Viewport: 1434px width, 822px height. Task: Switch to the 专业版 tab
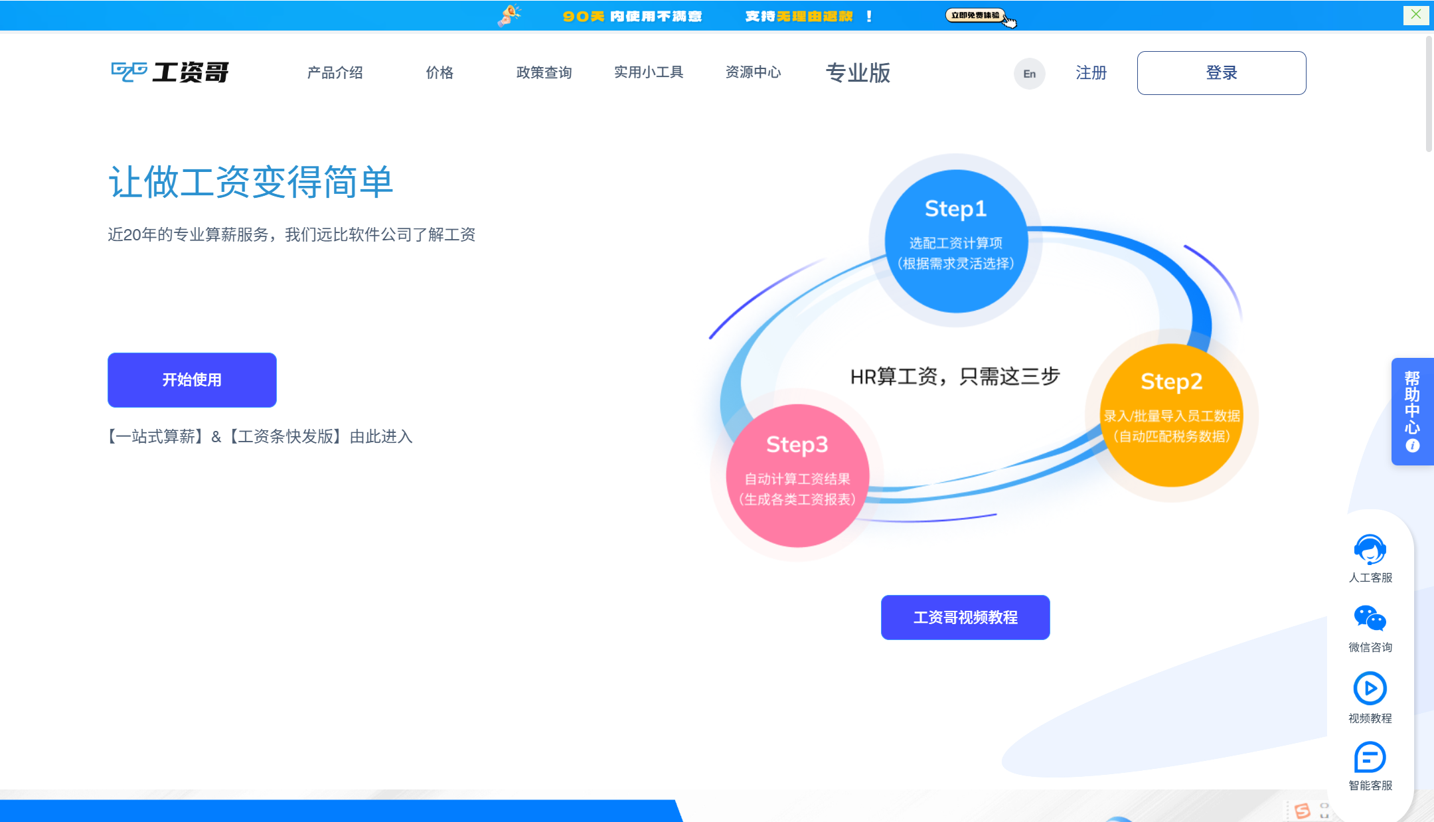(859, 73)
